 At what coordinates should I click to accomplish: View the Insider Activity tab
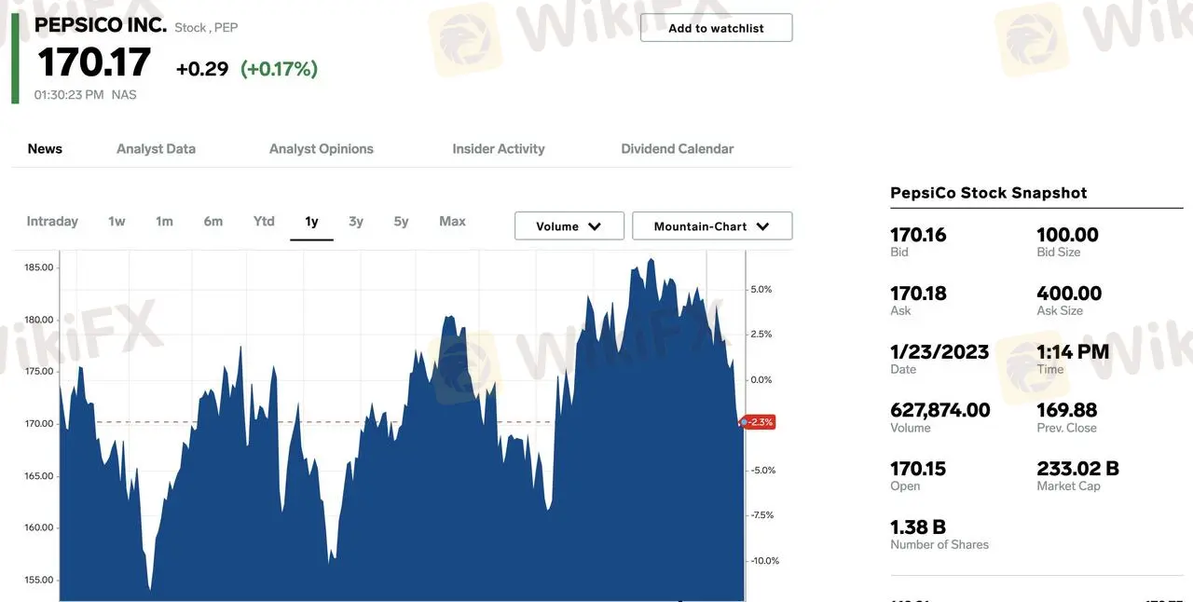(498, 149)
